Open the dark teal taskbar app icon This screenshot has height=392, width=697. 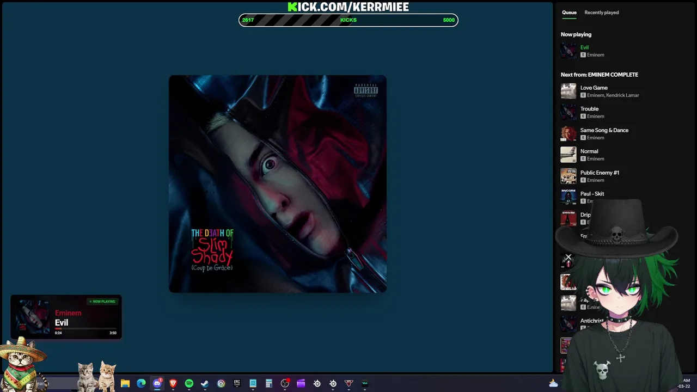pos(365,383)
